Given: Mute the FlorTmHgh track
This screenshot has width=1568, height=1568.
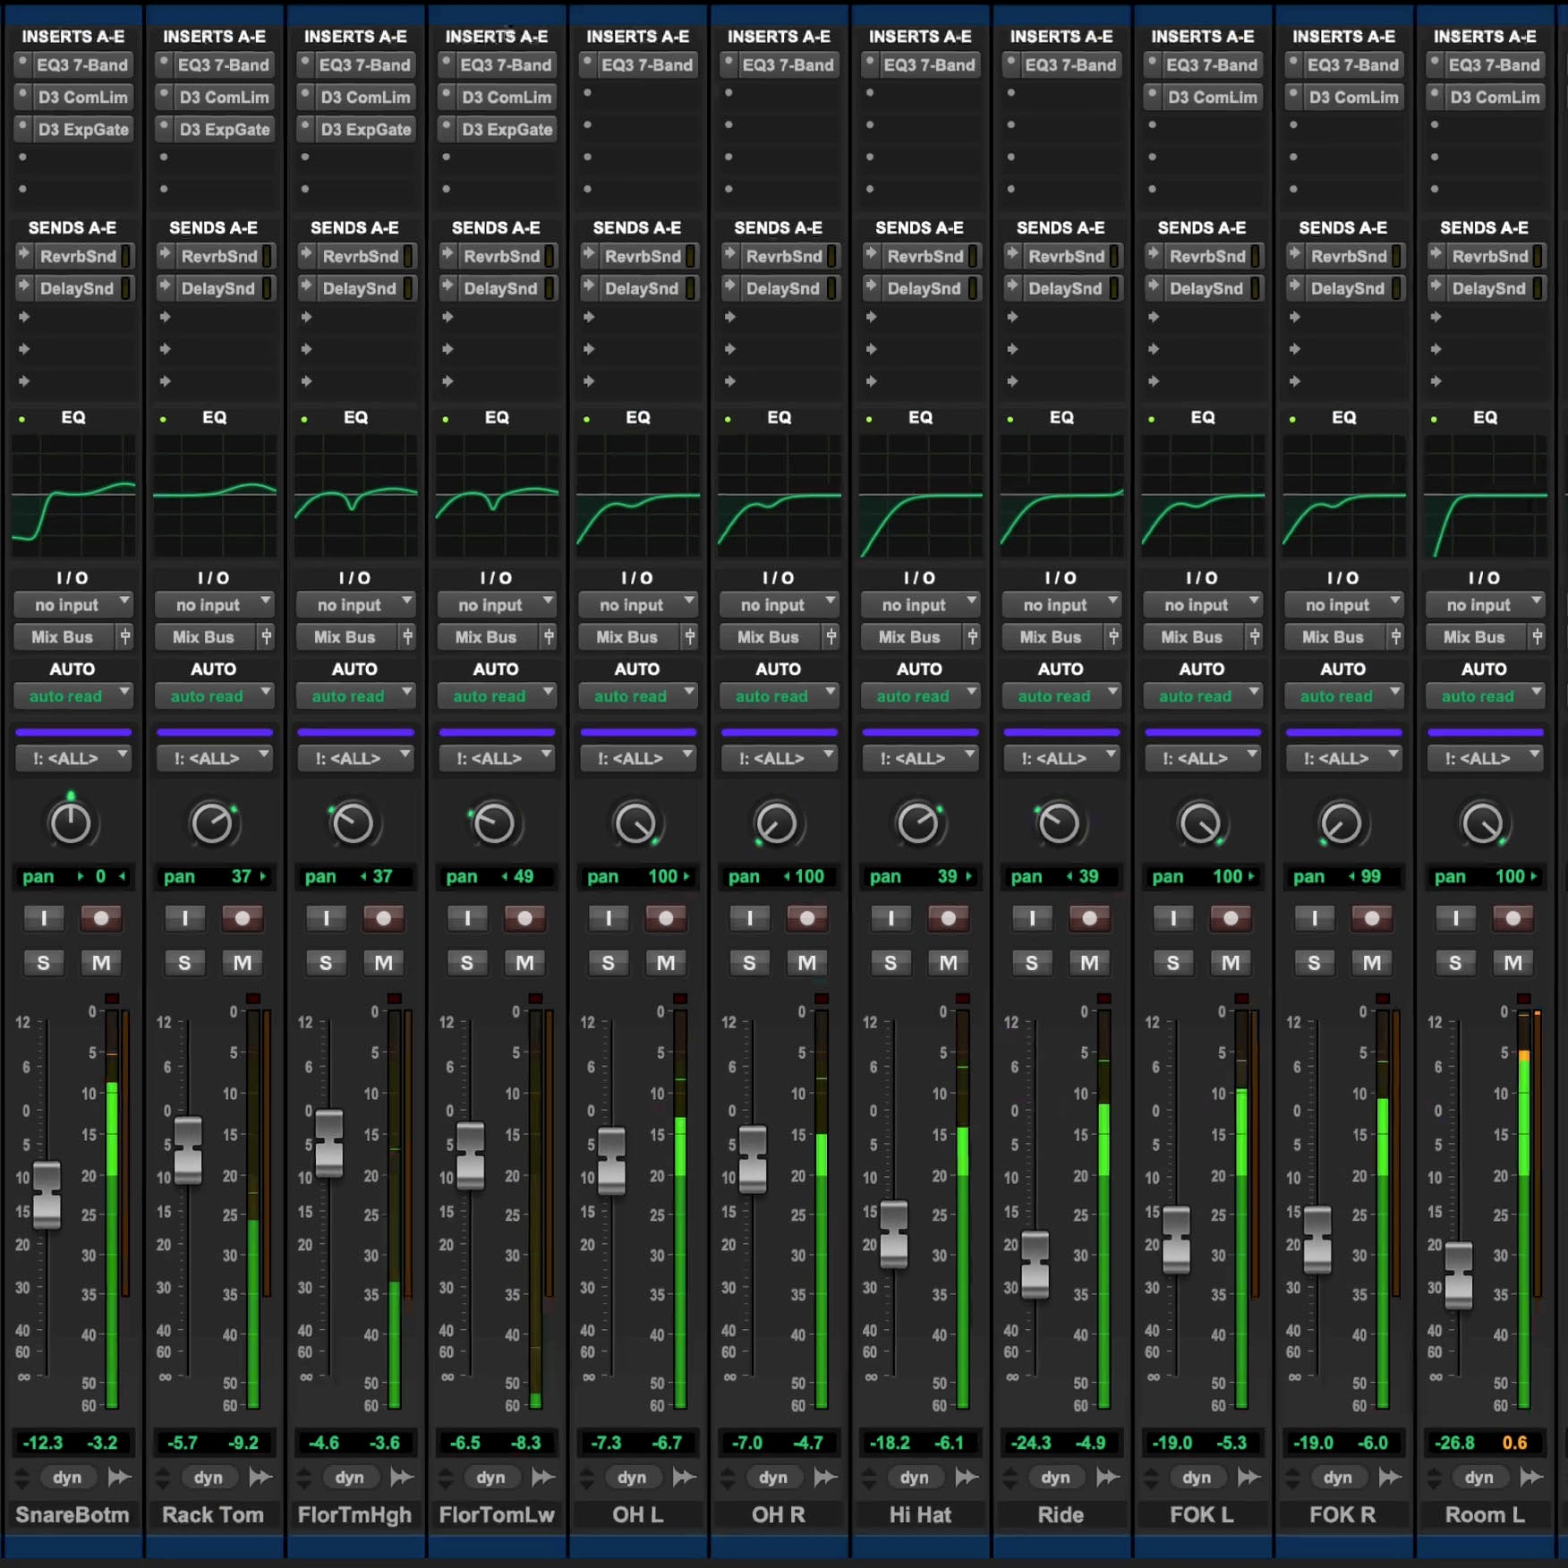Looking at the screenshot, I should [x=383, y=963].
